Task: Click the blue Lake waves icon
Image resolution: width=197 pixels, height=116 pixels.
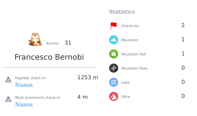Action: pyautogui.click(x=114, y=82)
